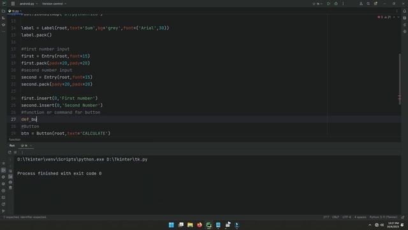This screenshot has width=408, height=230.
Task: Go to the next highlighted error arrow
Action: [398, 17]
